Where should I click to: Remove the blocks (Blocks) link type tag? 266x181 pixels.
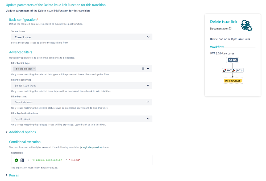coord(34,69)
